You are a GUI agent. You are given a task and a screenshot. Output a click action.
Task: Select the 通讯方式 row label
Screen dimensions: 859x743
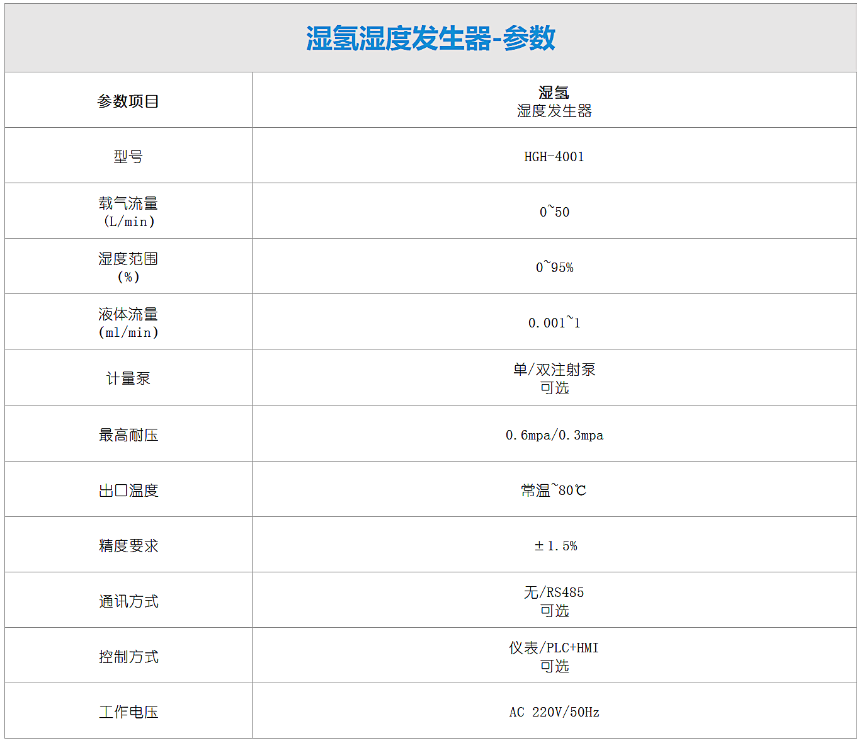pos(128,601)
